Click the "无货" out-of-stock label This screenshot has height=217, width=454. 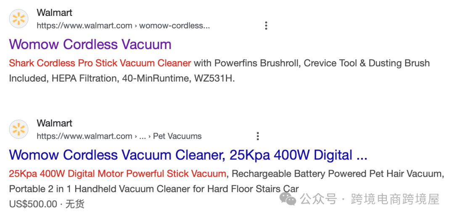pos(75,204)
